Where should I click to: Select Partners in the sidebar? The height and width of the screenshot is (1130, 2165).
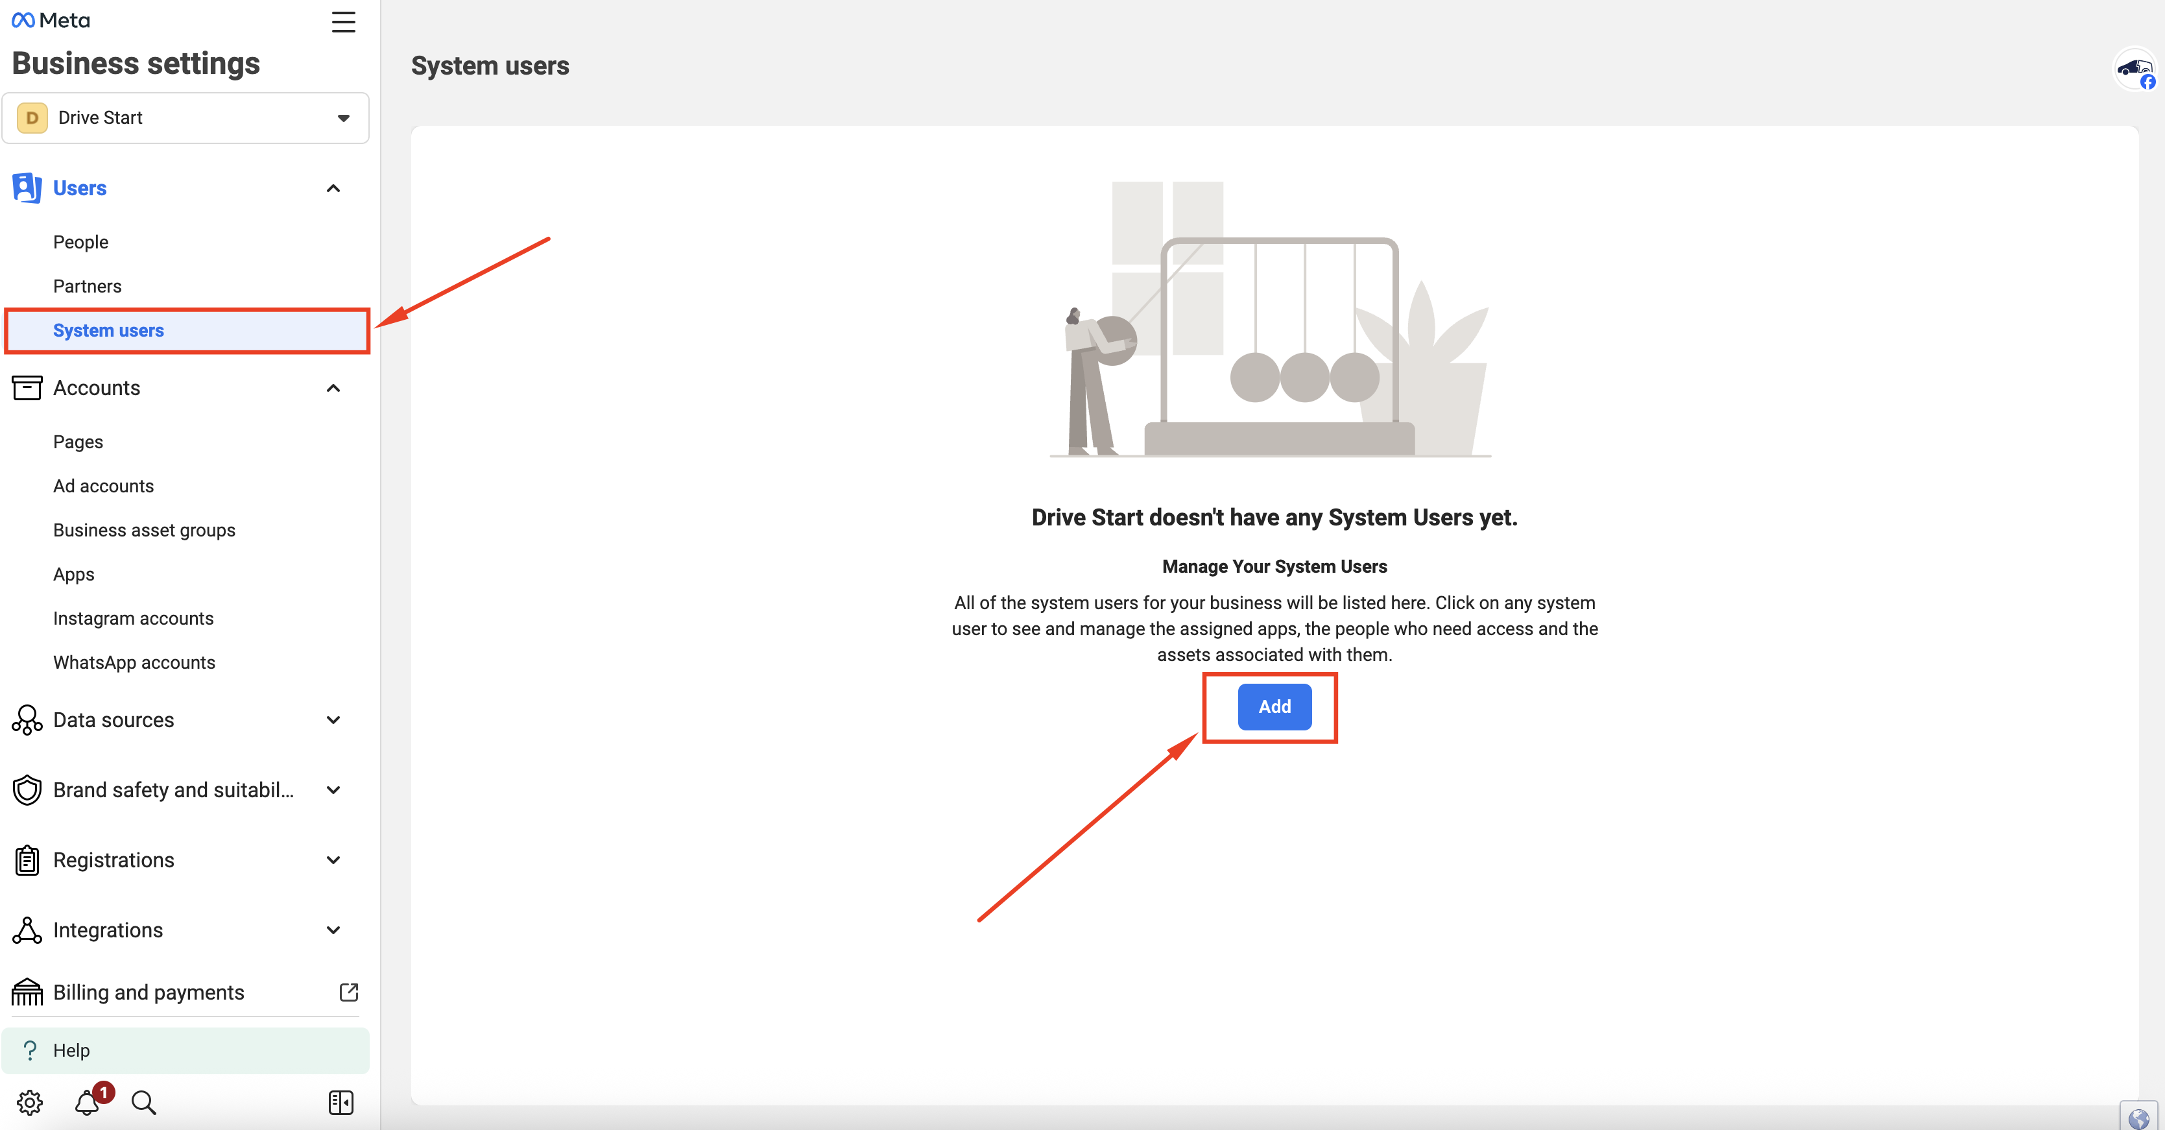[x=88, y=286]
